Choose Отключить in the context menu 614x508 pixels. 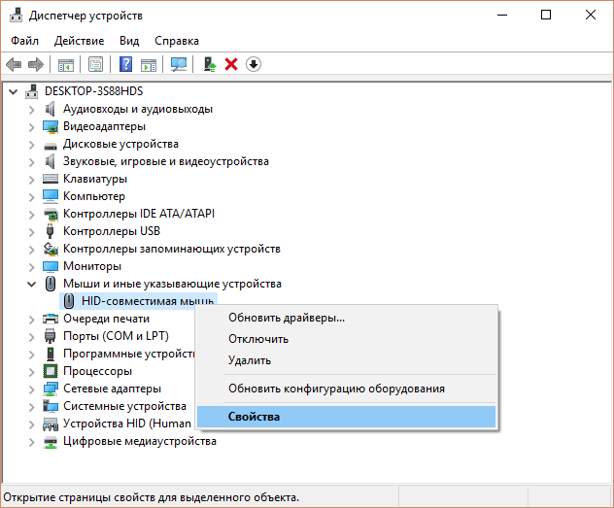pyautogui.click(x=257, y=339)
